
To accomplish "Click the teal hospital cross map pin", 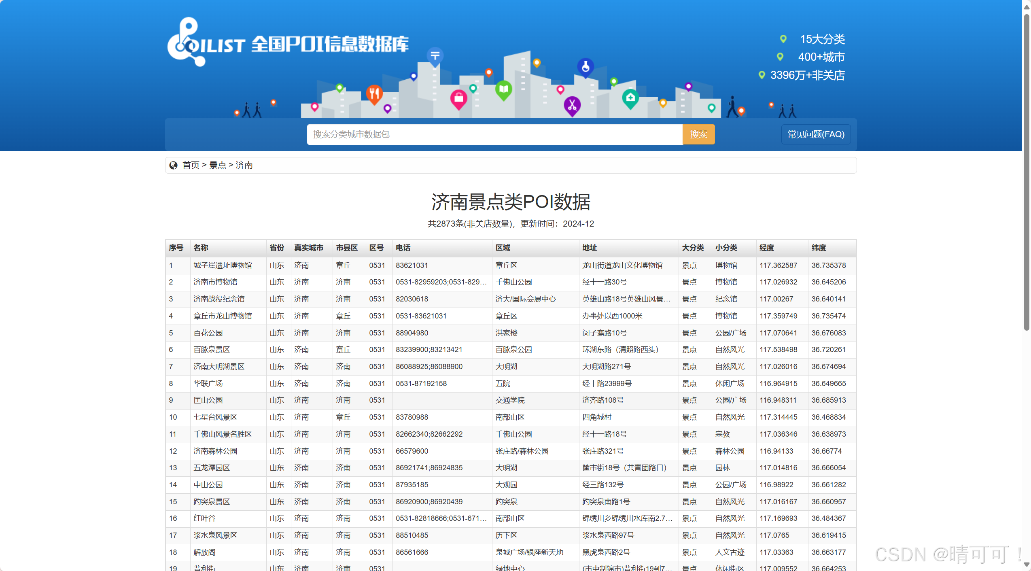I will point(630,98).
